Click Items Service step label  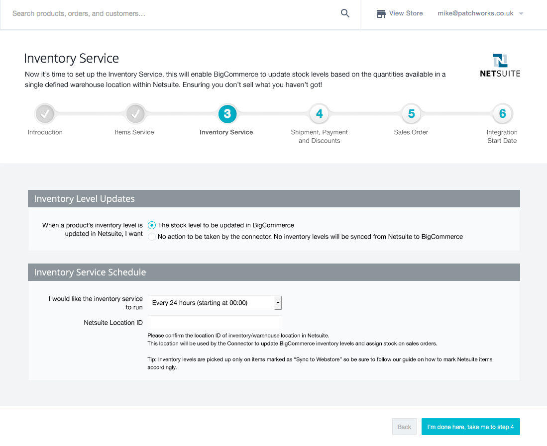[x=134, y=132]
